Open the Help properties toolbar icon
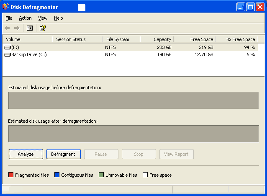267x196 pixels. [43, 28]
